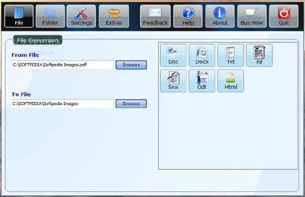The height and width of the screenshot is (197, 305).
Task: Choose the Txt output format
Action: click(231, 55)
